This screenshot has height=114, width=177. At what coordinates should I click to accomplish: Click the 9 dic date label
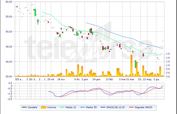point(77,79)
